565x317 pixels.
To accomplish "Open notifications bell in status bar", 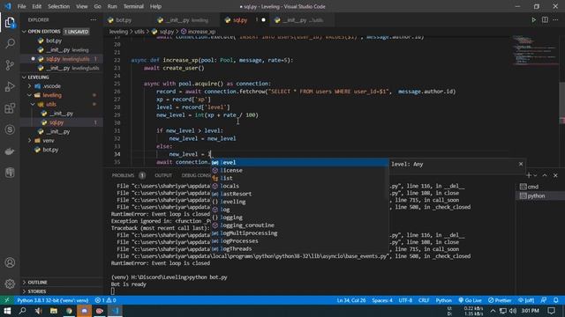I will (x=556, y=300).
